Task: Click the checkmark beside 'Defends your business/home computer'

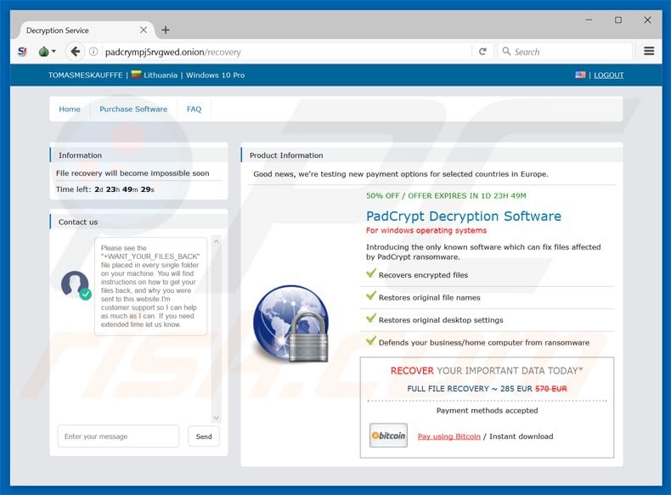Action: [x=371, y=341]
